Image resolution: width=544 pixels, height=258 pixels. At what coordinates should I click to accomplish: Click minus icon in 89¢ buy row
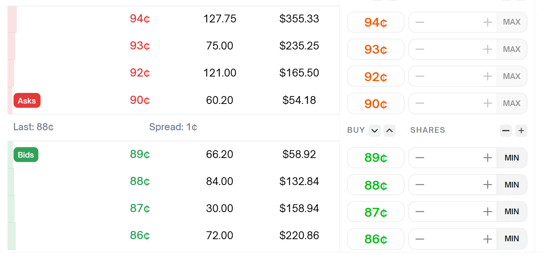420,158
